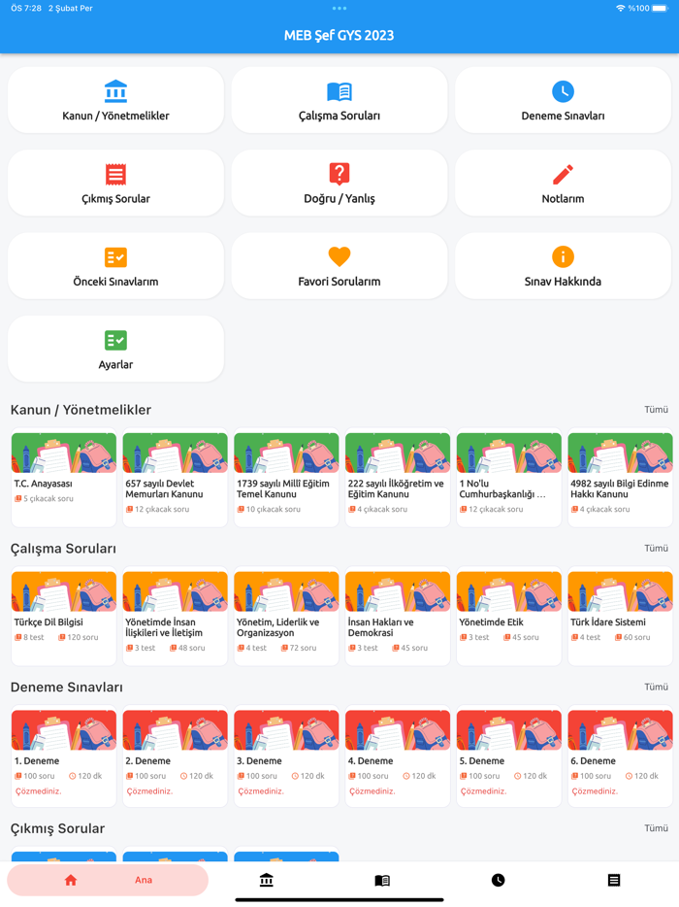Open the Ayarlar settings tile
Screen dimensions: 679x907
(x=115, y=349)
